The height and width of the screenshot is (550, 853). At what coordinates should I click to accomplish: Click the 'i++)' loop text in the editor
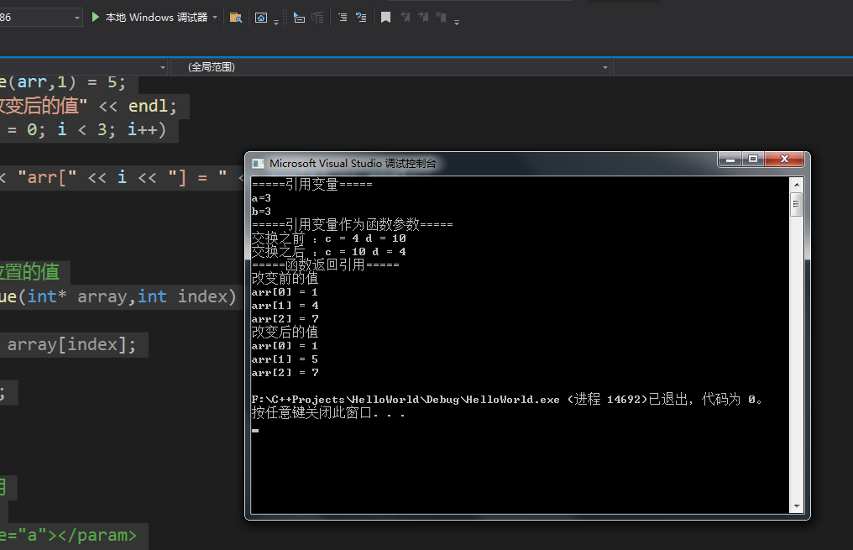pos(146,130)
